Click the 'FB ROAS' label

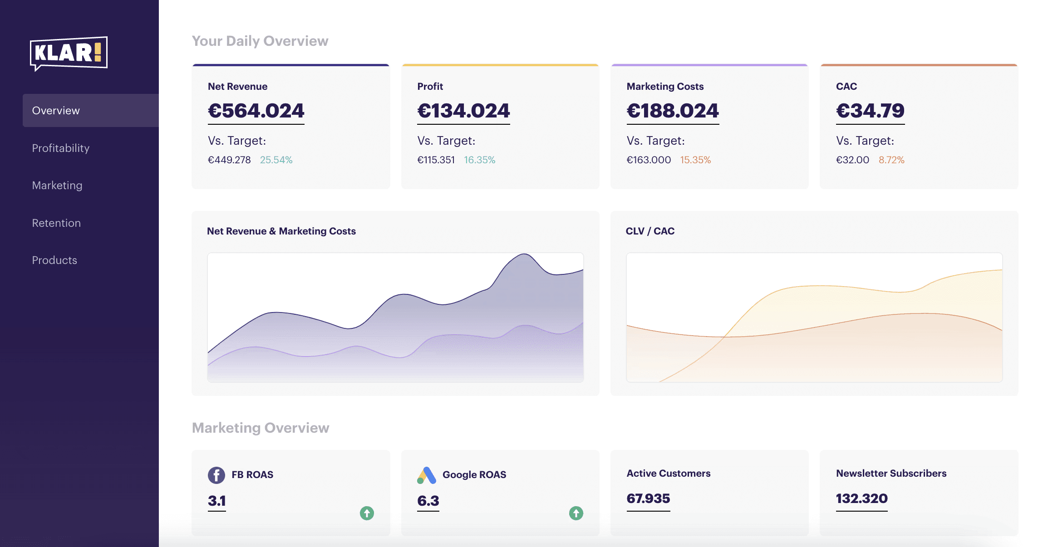point(252,475)
